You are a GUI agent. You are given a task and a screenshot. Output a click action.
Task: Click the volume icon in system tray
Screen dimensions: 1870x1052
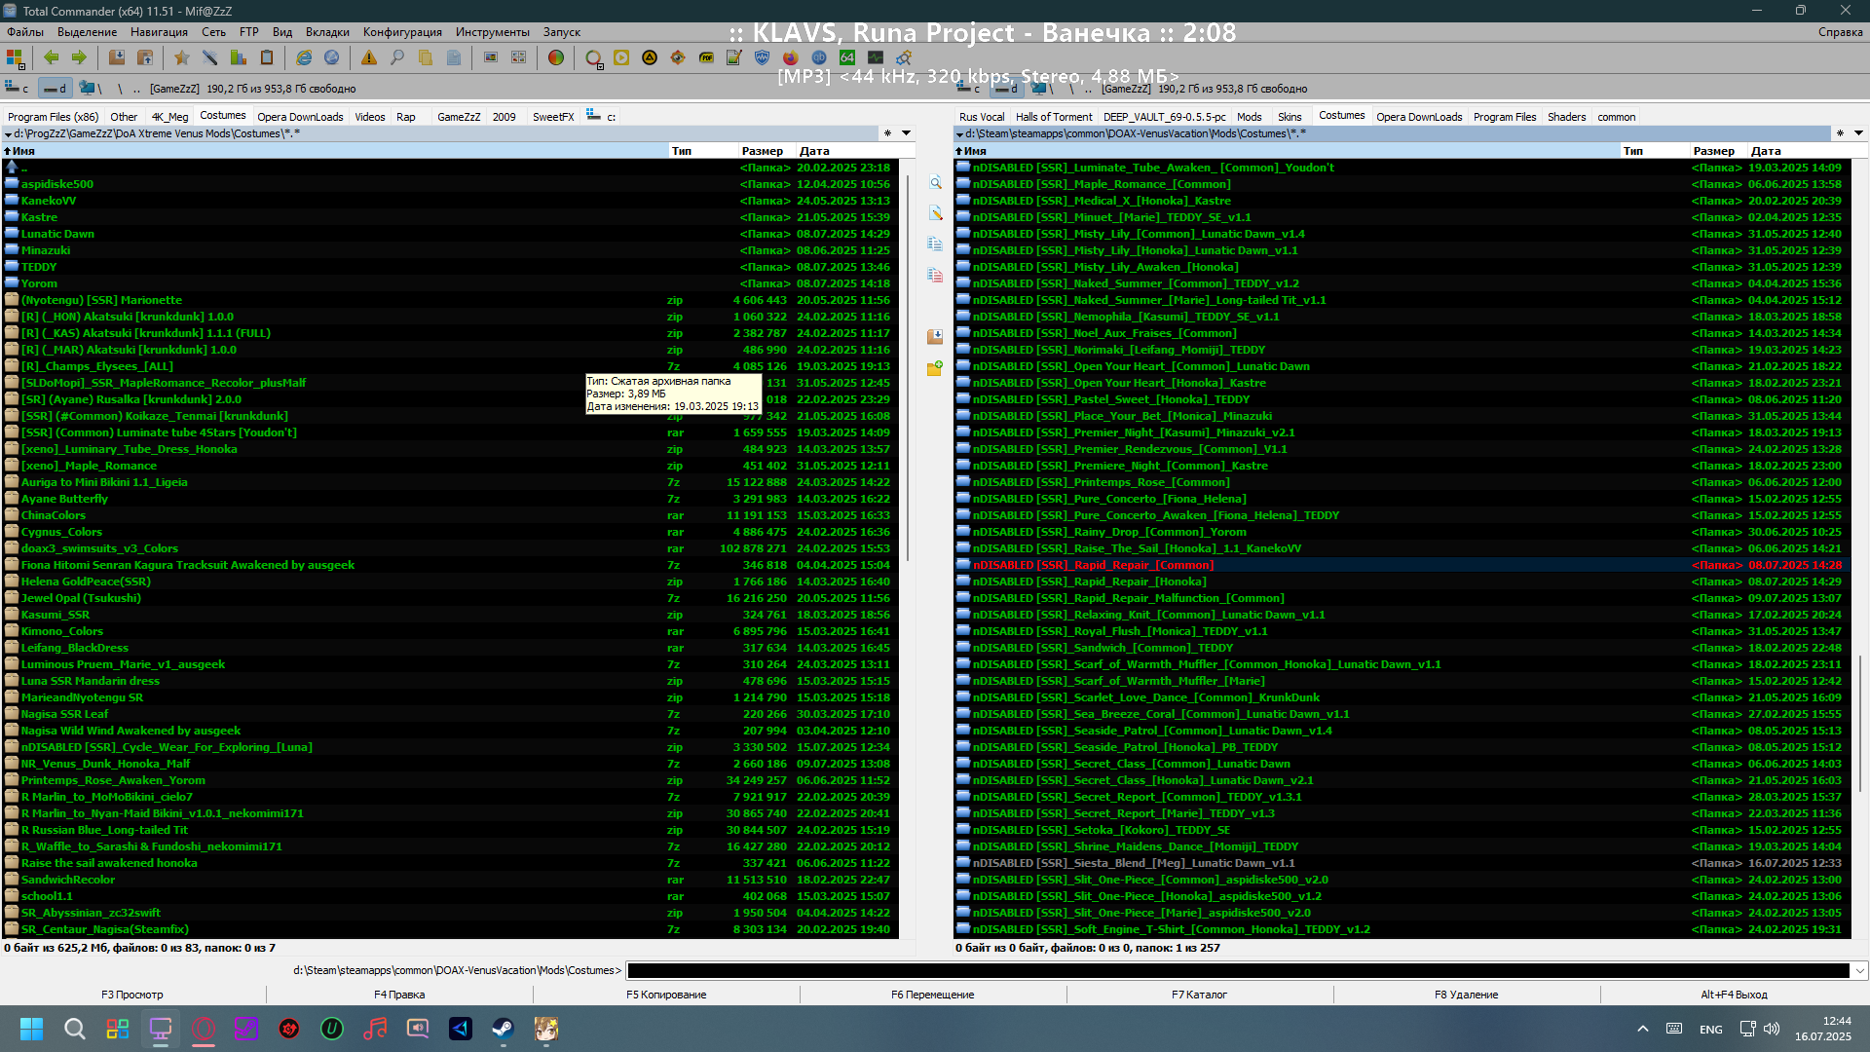[1772, 1029]
